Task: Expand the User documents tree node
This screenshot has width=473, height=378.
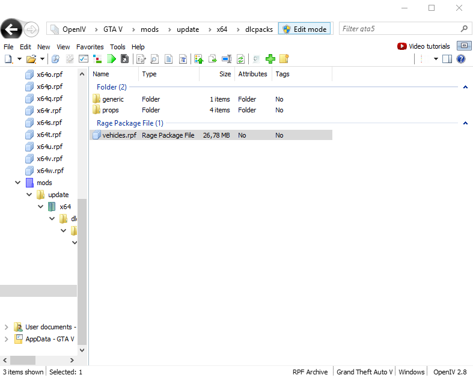Action: (x=7, y=327)
